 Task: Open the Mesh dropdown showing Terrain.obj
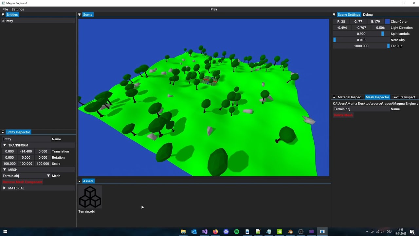coord(26,176)
